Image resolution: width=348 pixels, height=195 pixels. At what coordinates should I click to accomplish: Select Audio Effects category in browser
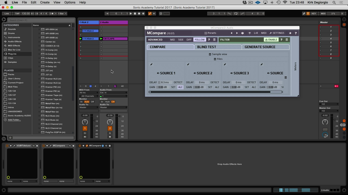point(15,41)
